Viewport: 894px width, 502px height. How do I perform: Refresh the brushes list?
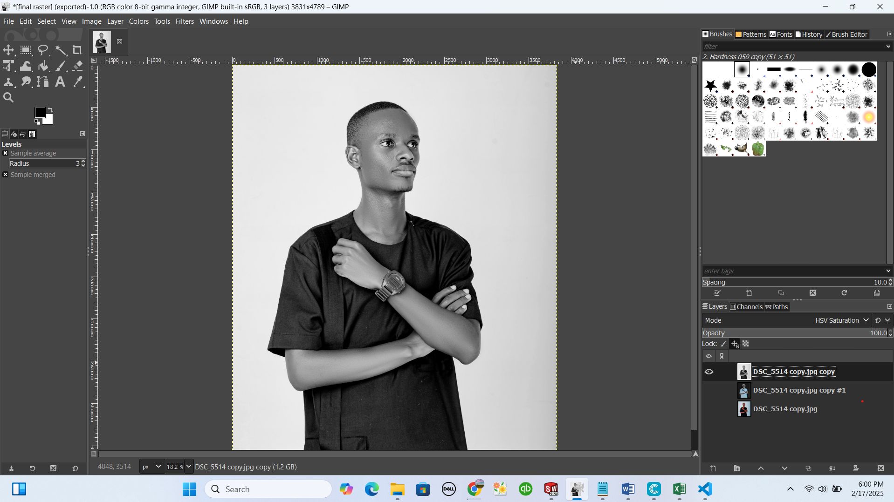click(844, 293)
